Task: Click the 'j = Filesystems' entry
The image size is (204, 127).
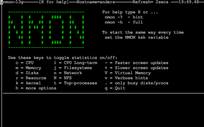Action: tap(73, 68)
